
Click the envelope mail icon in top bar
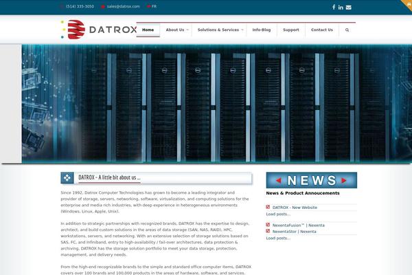348,8
